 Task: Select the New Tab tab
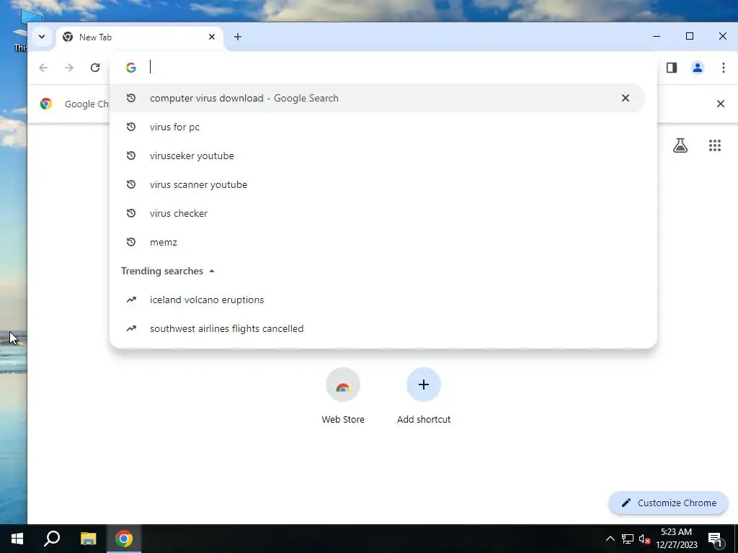coord(140,37)
